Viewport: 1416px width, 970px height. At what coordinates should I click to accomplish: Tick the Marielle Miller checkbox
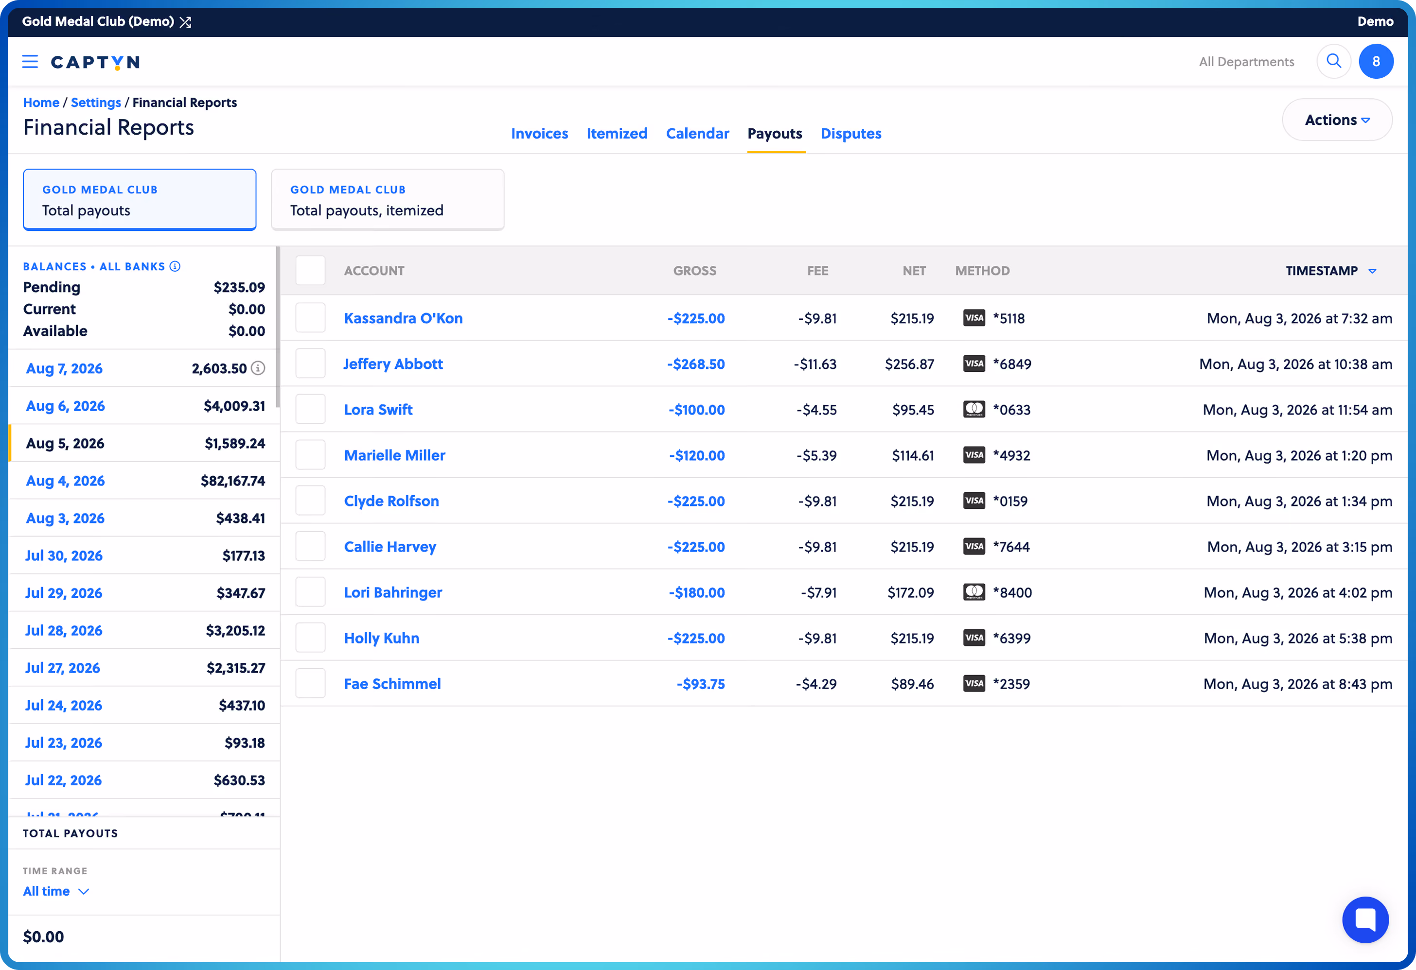[310, 455]
